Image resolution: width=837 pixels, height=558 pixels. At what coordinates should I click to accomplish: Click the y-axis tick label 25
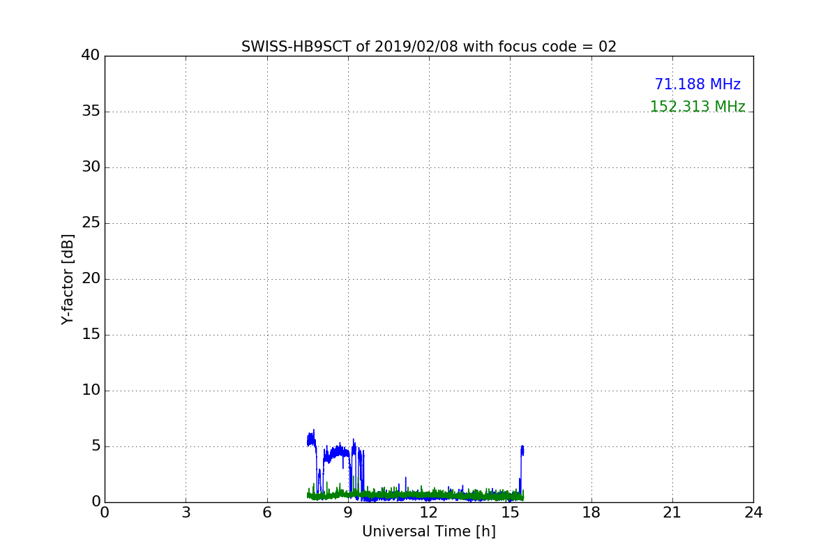pyautogui.click(x=91, y=223)
